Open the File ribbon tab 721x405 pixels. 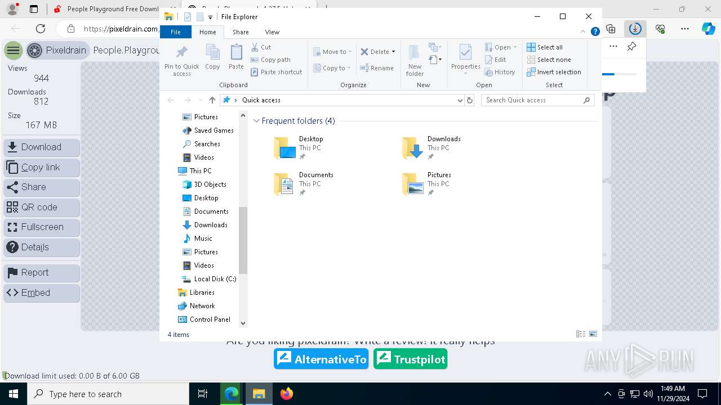[x=176, y=32]
